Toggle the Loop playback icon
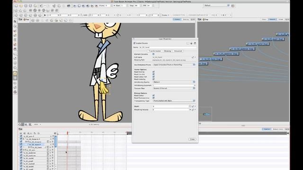Screen dimensions: 303x170 (x=79, y=6)
